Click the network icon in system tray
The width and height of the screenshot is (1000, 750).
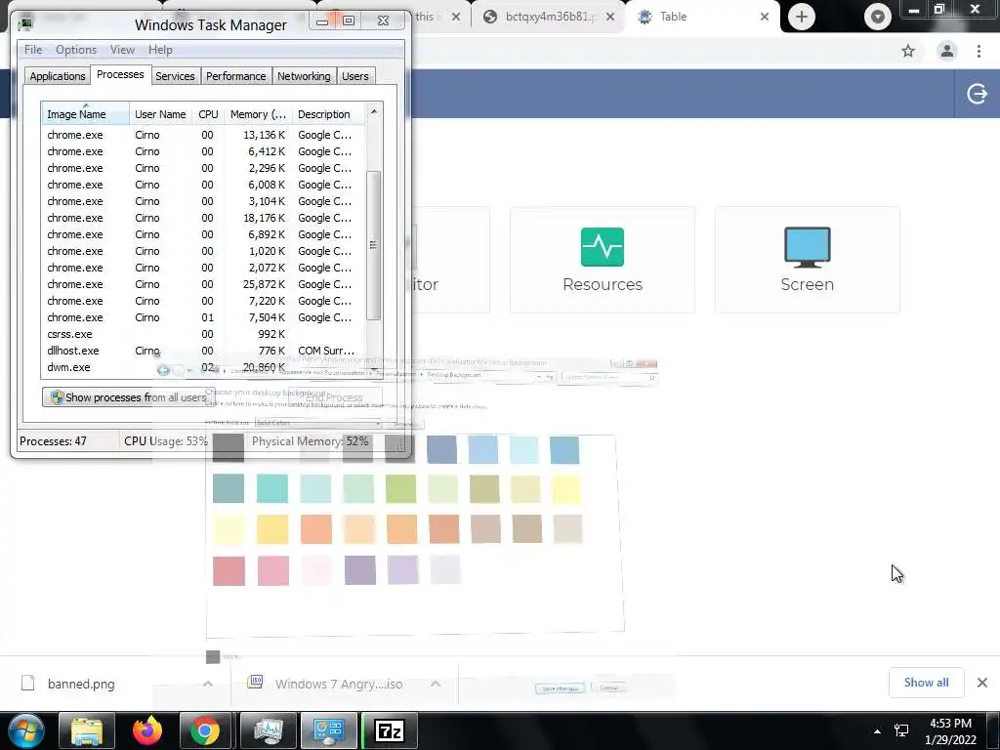(x=901, y=730)
